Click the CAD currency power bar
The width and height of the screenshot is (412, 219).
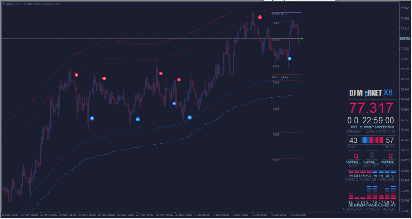click(x=375, y=192)
